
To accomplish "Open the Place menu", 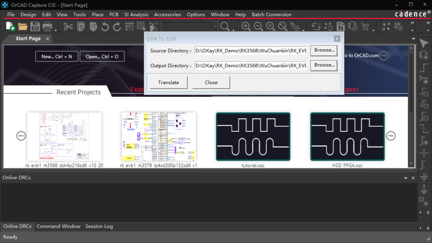I will [x=98, y=15].
